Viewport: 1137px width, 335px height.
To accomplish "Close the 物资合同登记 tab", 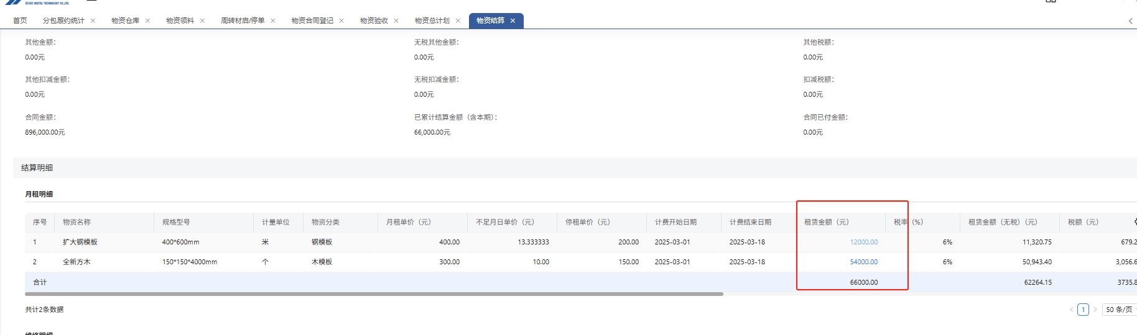I will pyautogui.click(x=341, y=20).
